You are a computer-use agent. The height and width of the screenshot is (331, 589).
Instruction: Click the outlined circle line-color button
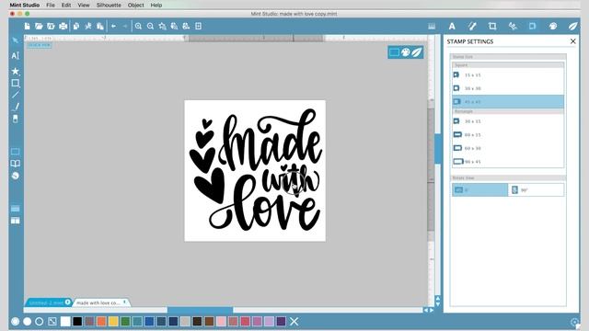point(39,321)
